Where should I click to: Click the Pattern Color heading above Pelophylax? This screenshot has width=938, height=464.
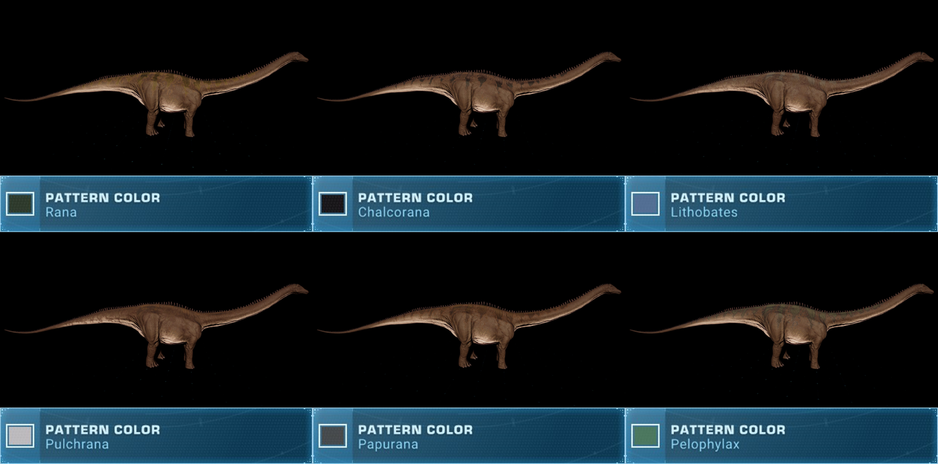728,429
